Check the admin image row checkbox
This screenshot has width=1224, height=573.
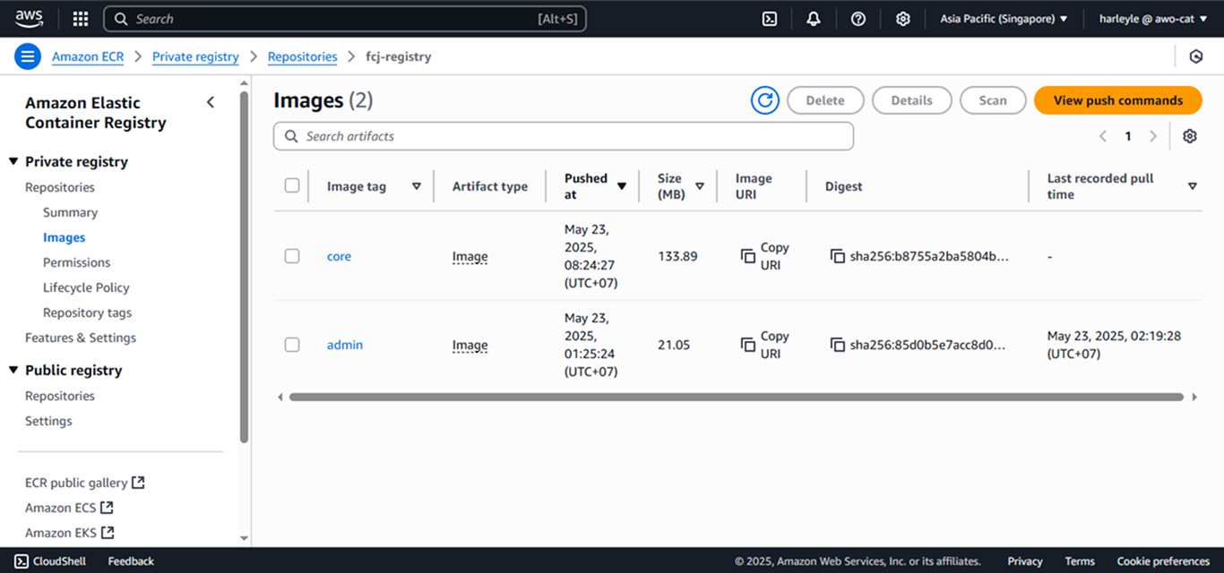click(x=292, y=345)
